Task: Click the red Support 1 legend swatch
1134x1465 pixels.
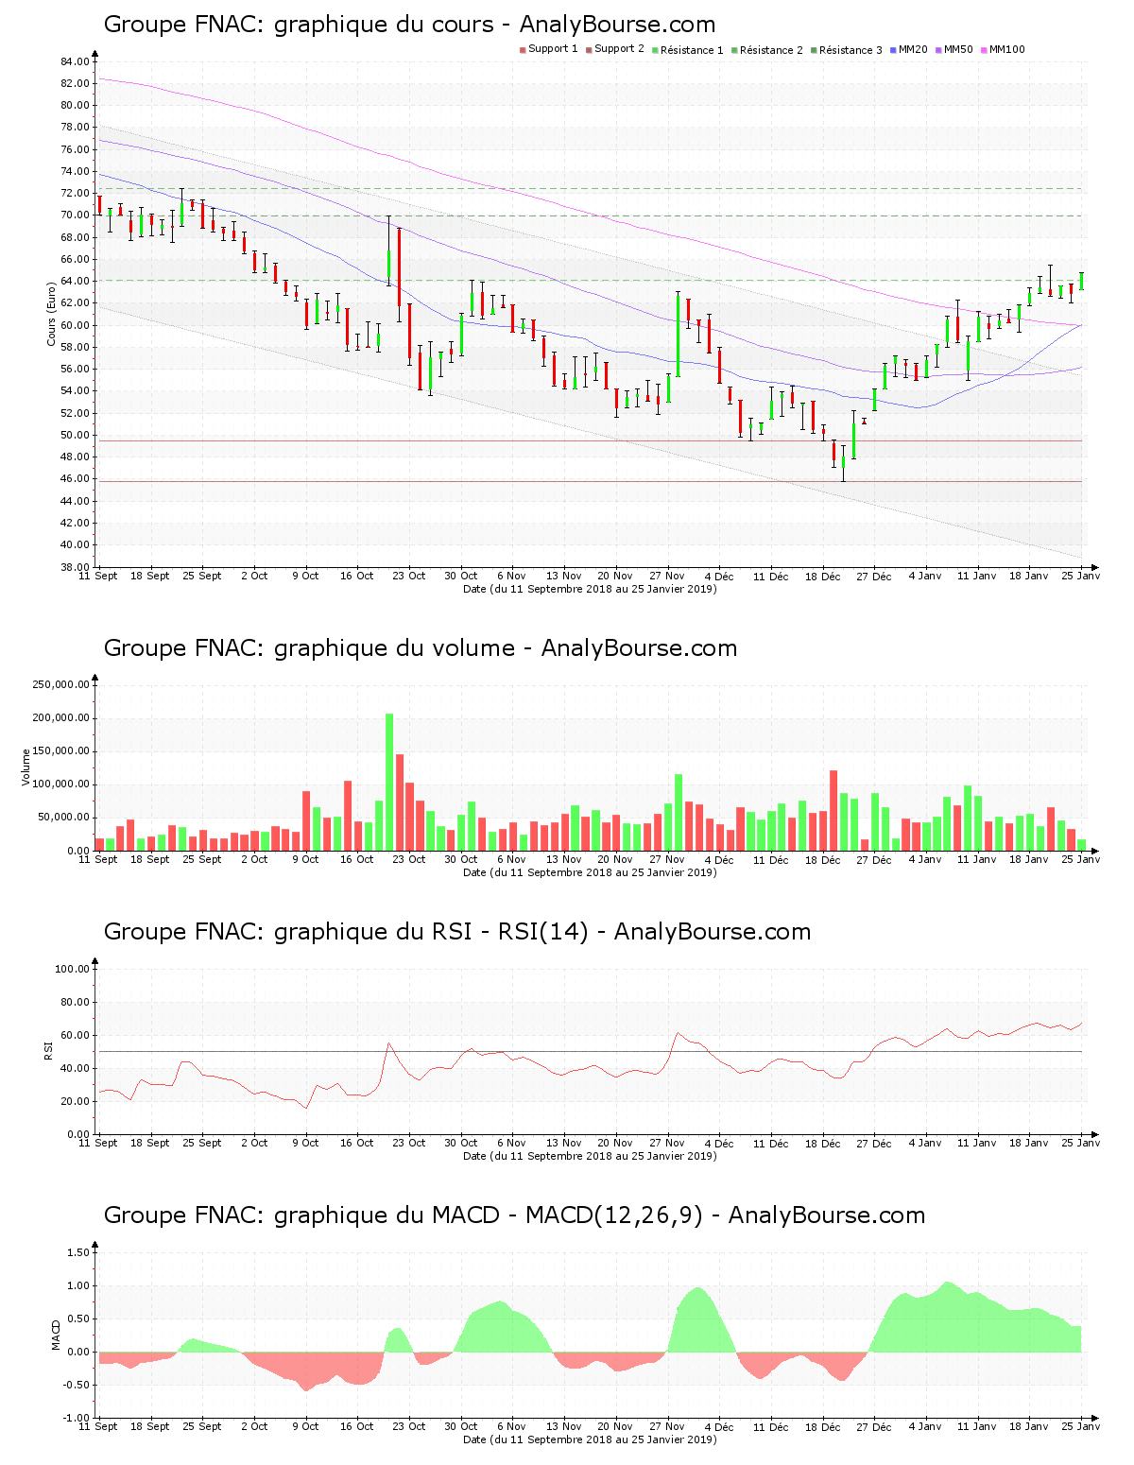Action: pos(523,50)
